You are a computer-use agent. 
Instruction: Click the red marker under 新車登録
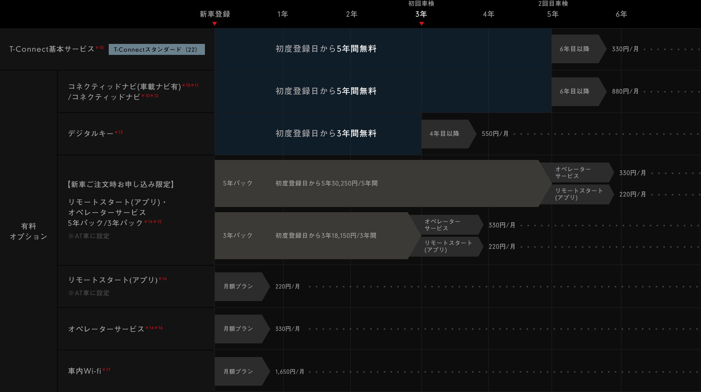pos(214,24)
